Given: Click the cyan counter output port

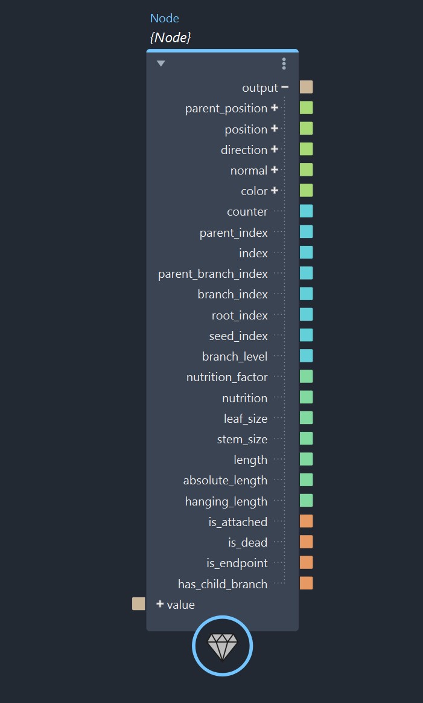Looking at the screenshot, I should click(307, 211).
